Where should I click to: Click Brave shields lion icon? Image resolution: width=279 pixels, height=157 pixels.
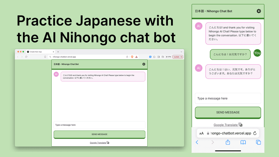(x=132, y=57)
